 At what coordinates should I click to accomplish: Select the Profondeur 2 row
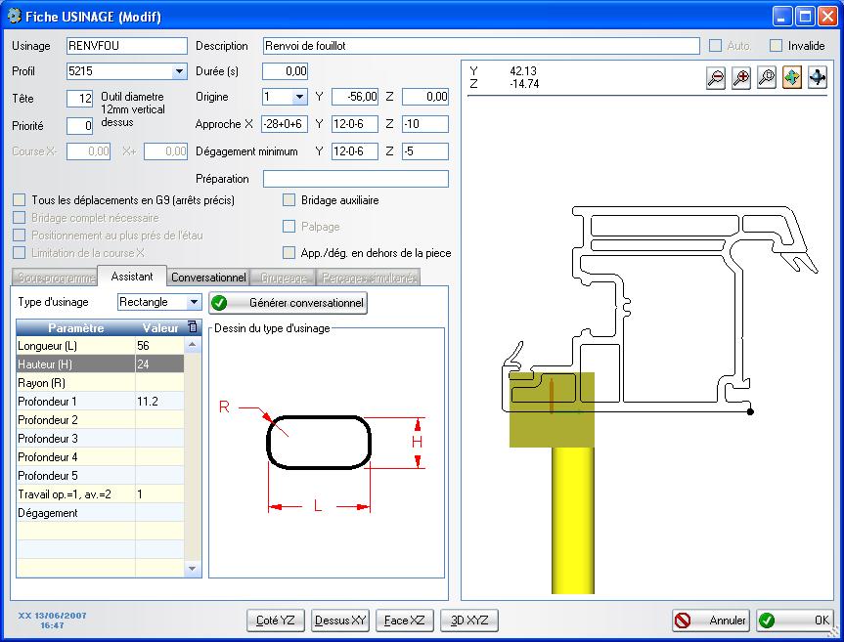tap(100, 420)
